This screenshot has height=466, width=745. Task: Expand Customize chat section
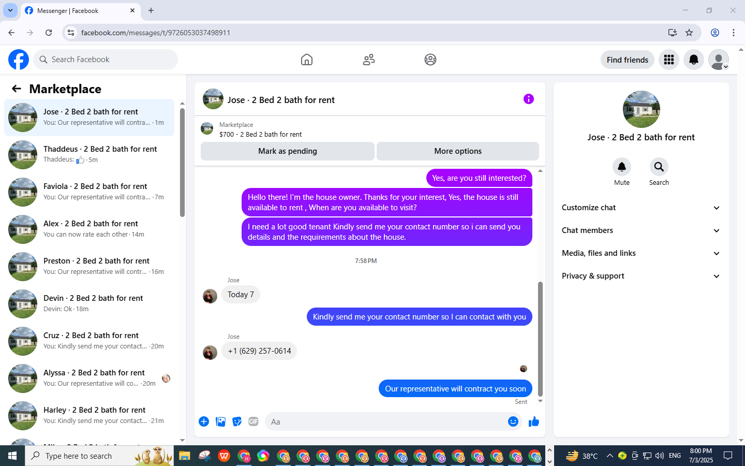[641, 208]
